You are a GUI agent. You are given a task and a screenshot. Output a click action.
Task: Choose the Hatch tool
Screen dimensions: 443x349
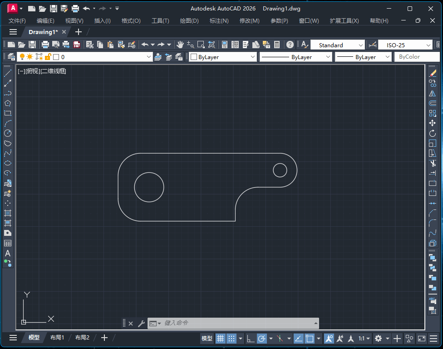[x=8, y=213]
